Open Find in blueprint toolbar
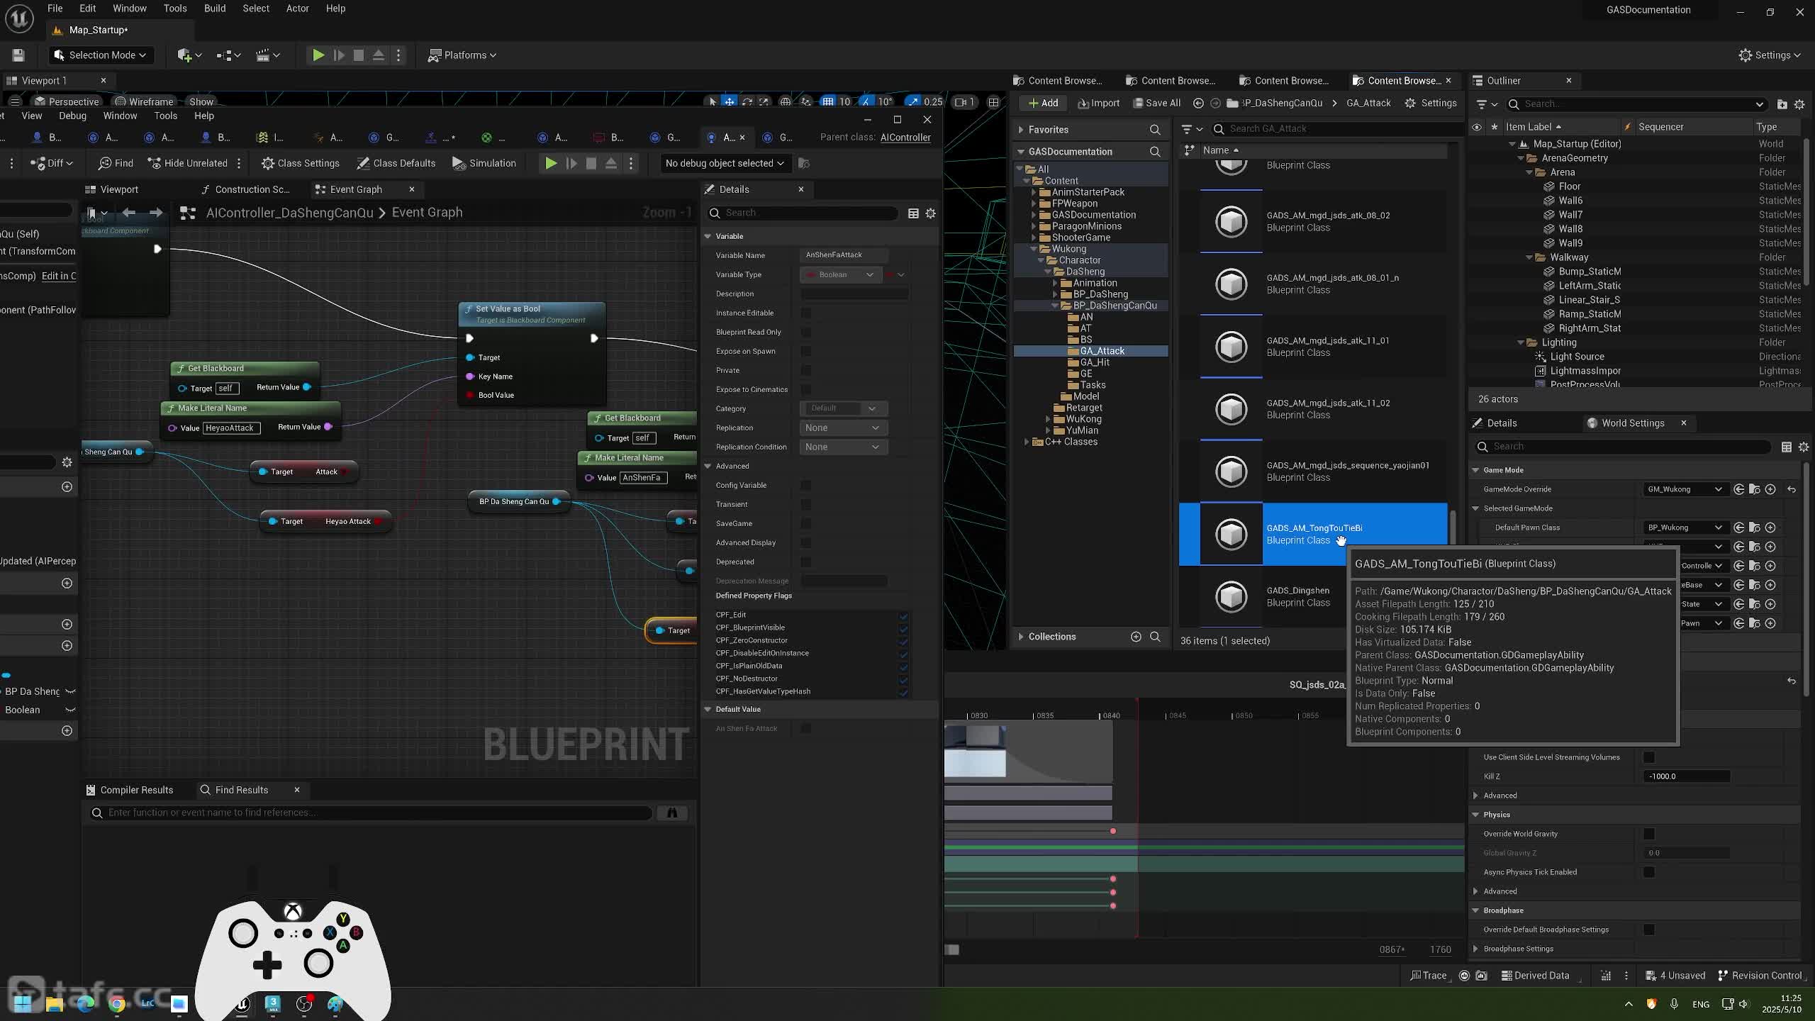This screenshot has height=1021, width=1815. click(x=116, y=164)
